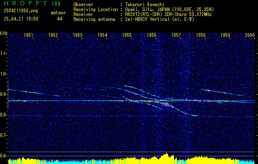
Task: Click version number 1.0.0
Action: click(56, 4)
